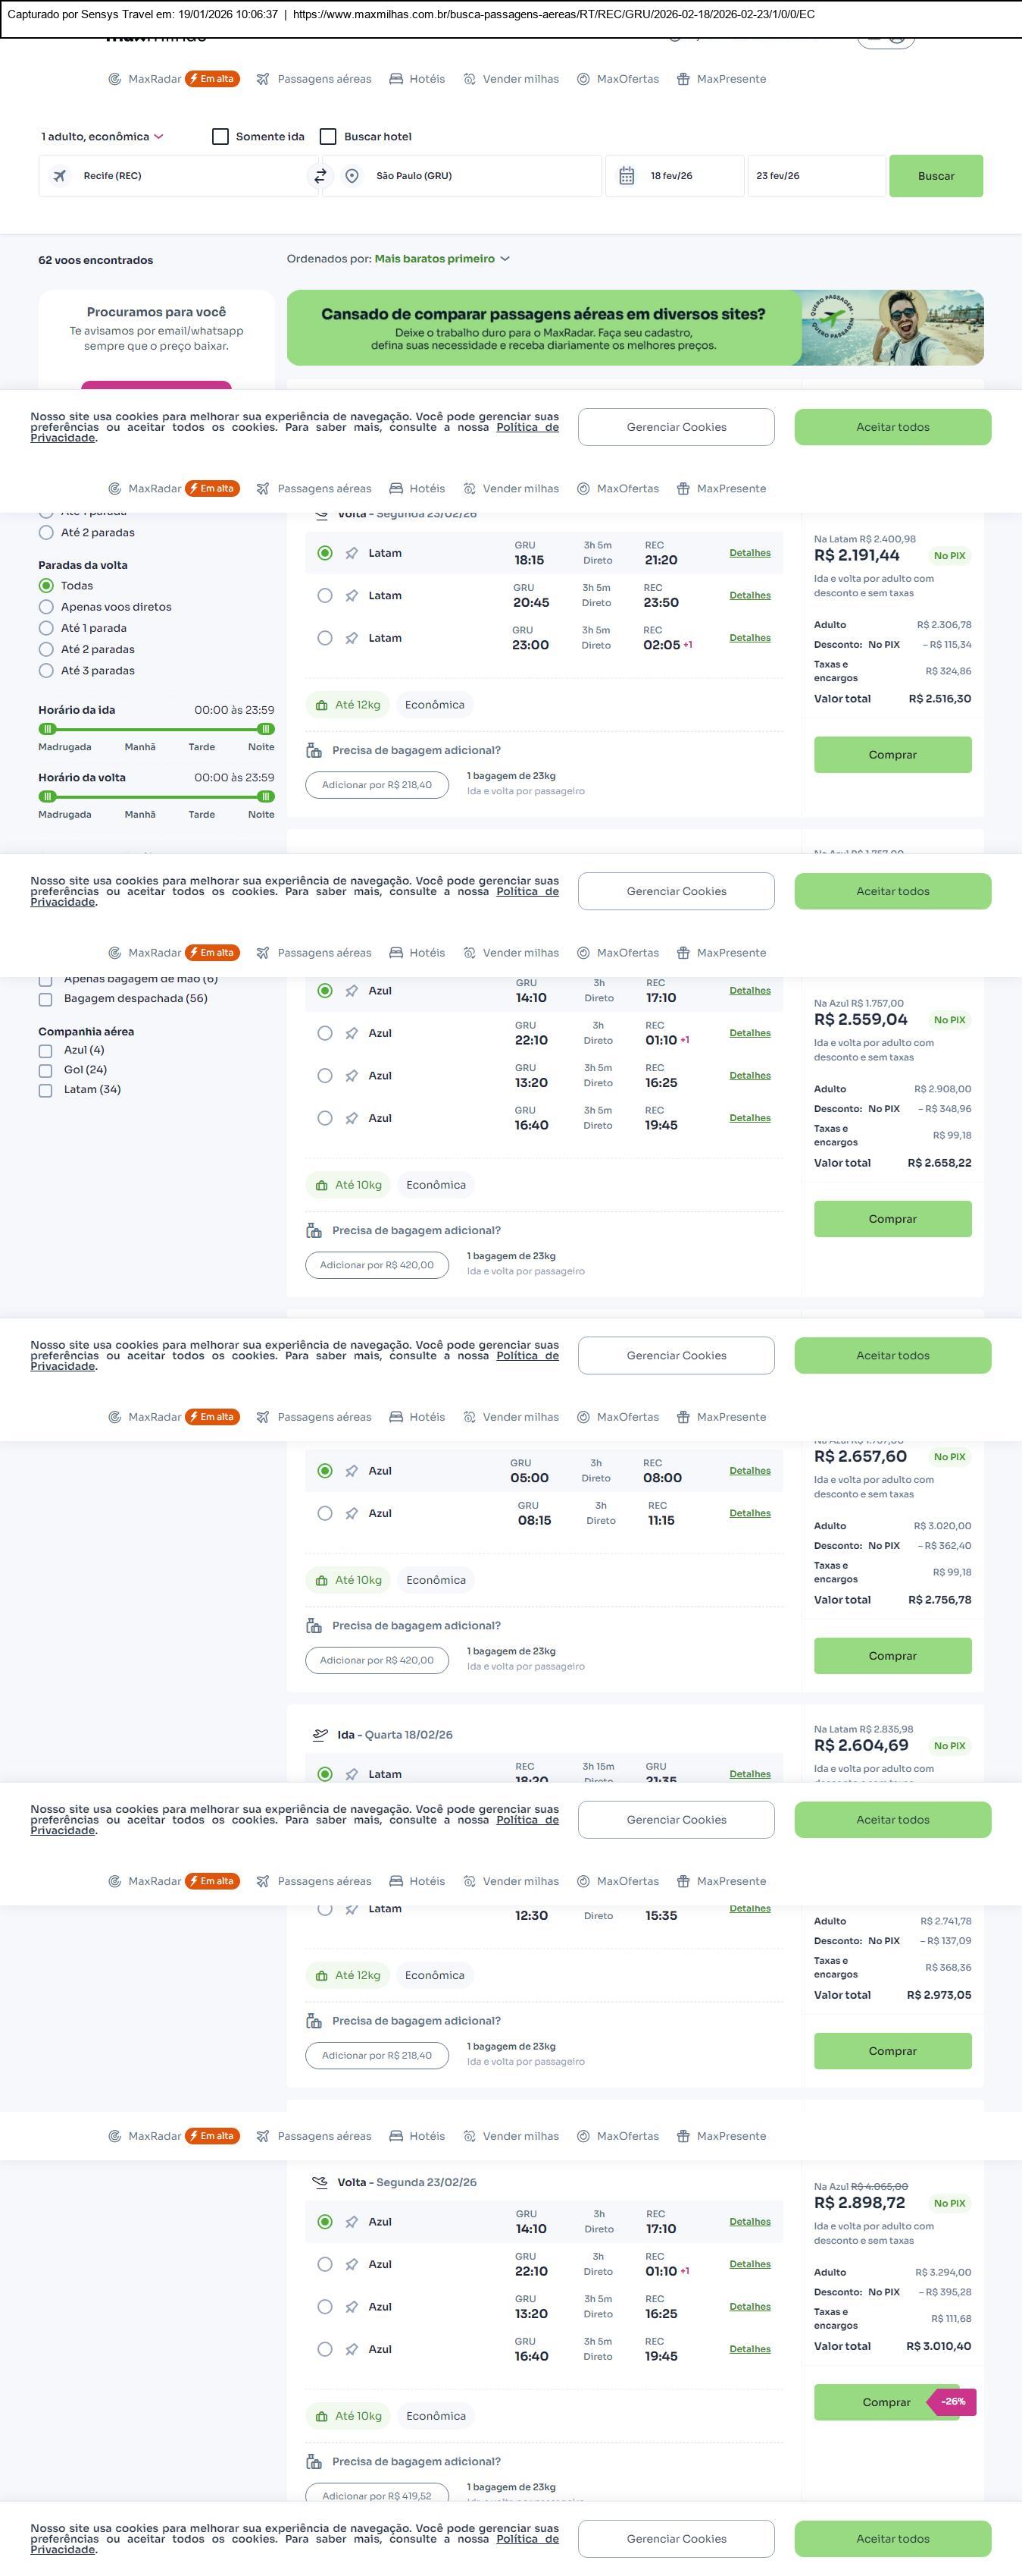Click the swap origin and destination arrows icon

(320, 176)
